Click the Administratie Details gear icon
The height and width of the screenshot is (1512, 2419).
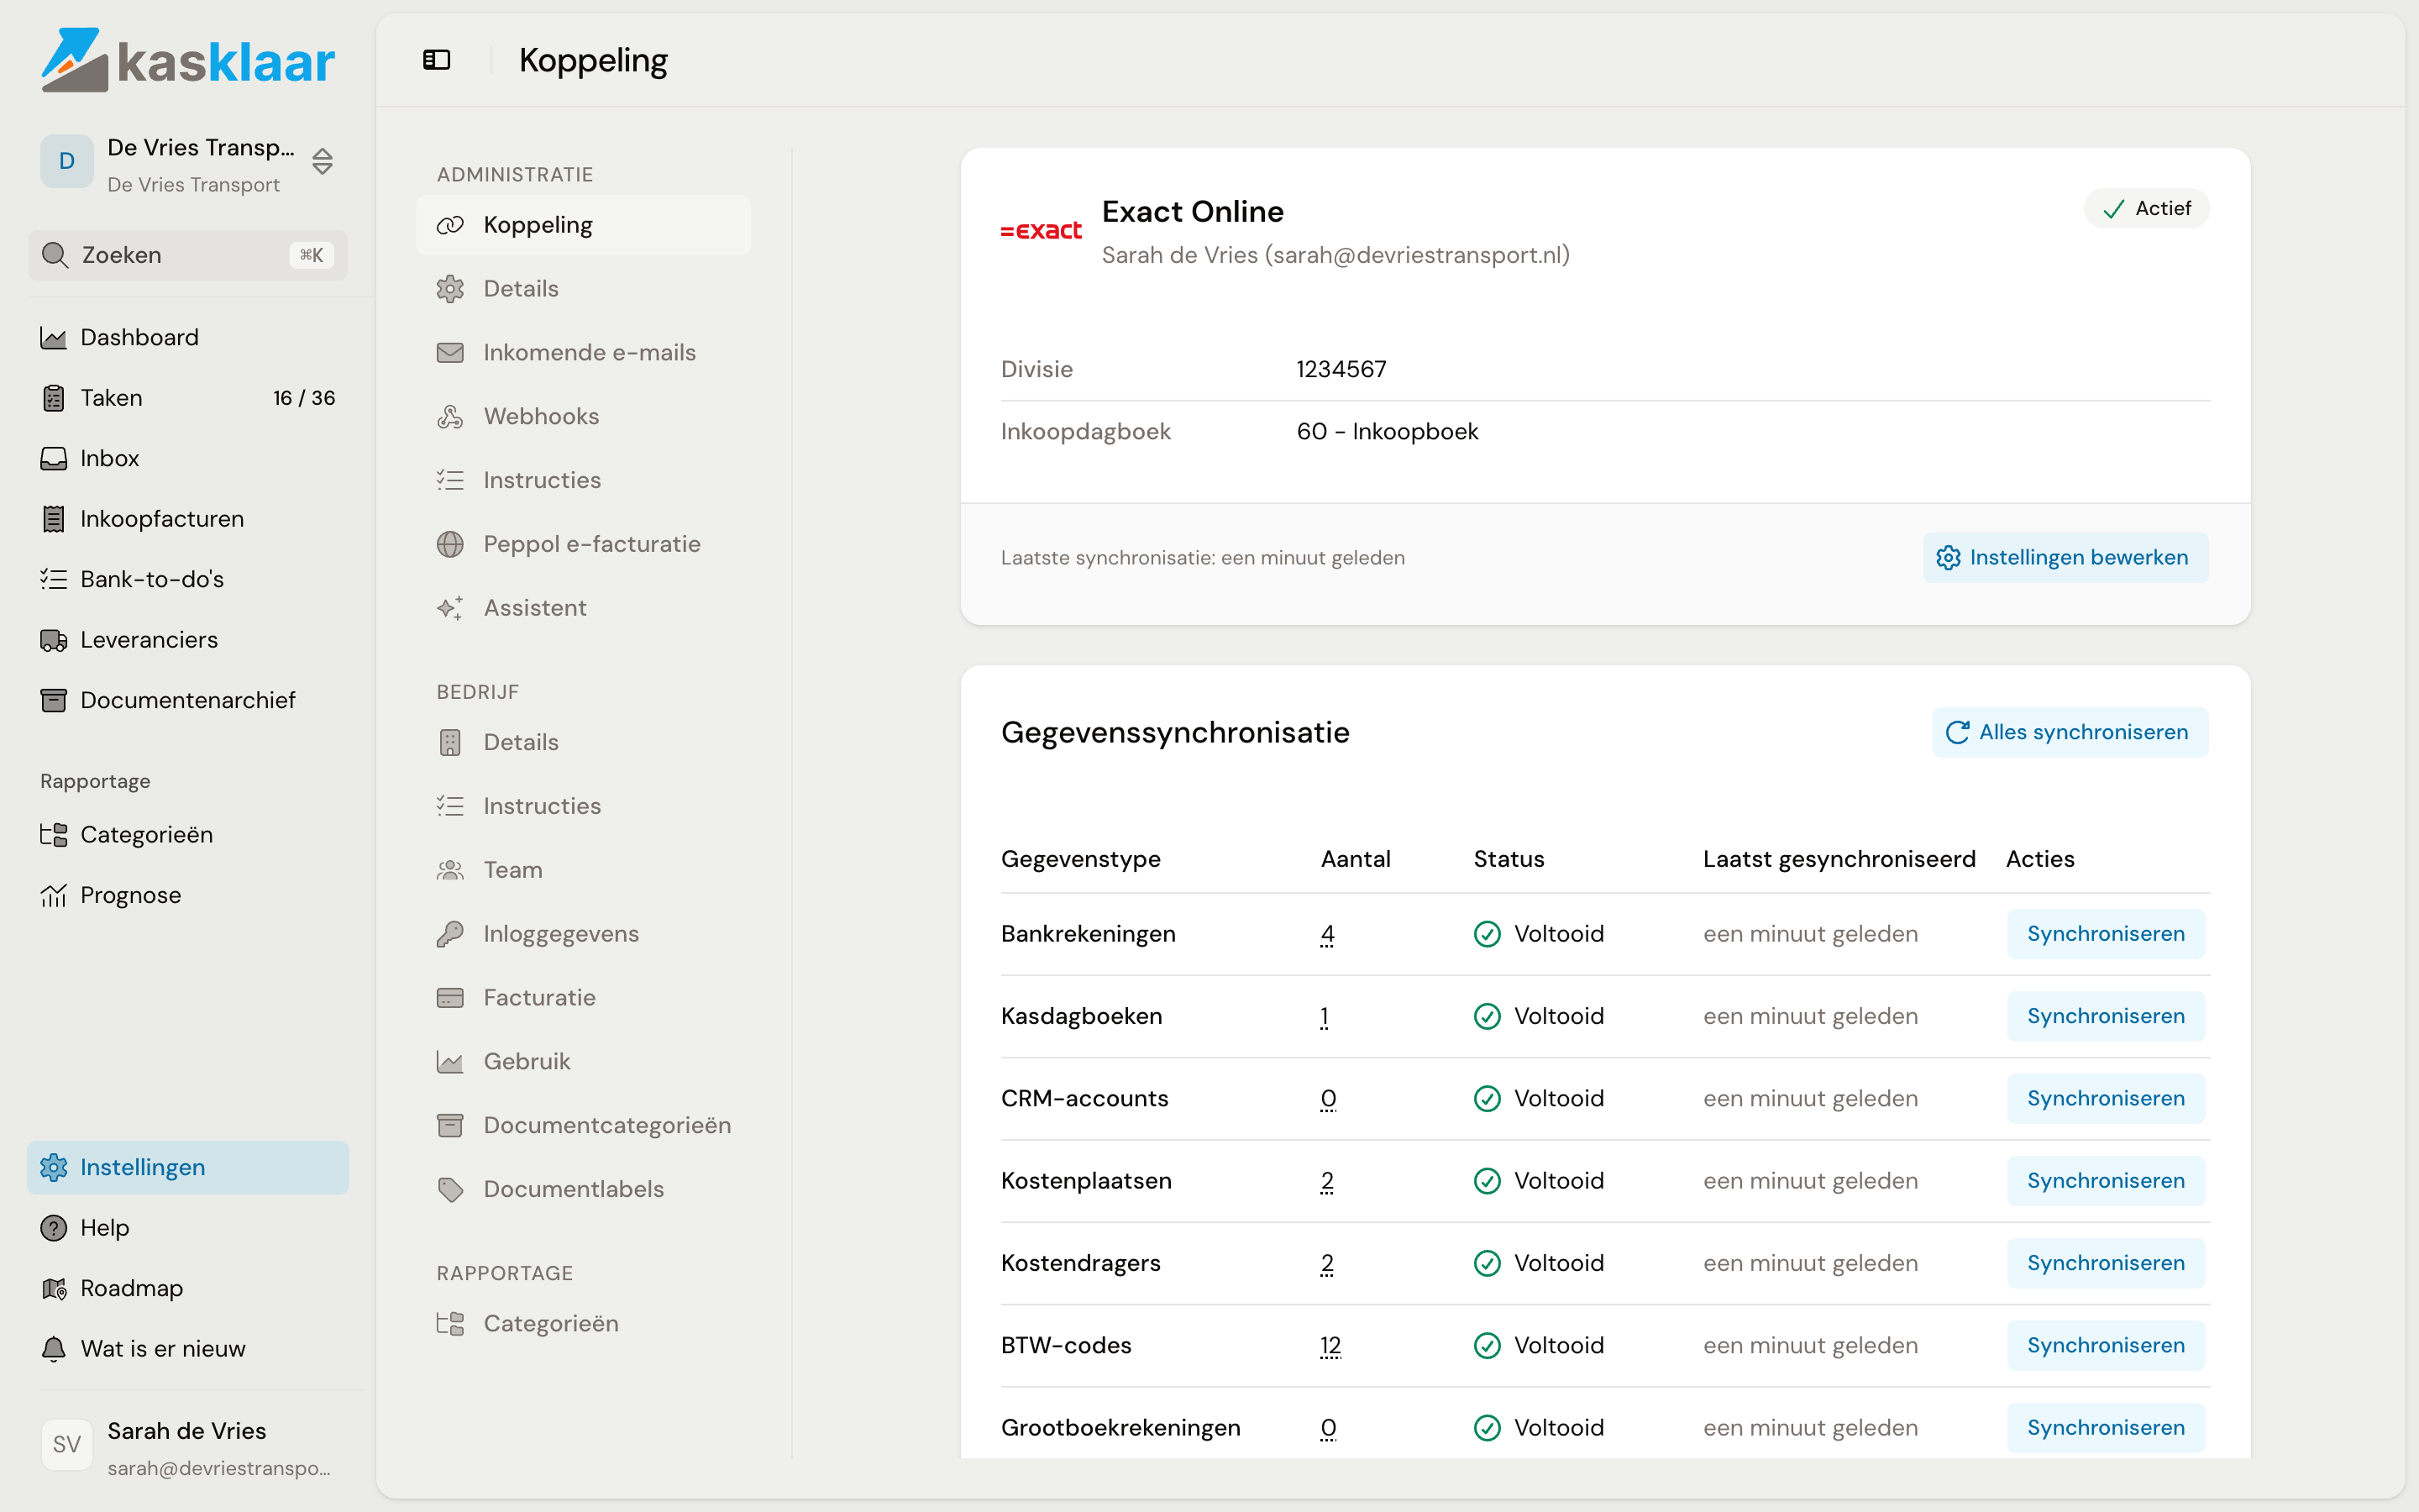point(450,289)
